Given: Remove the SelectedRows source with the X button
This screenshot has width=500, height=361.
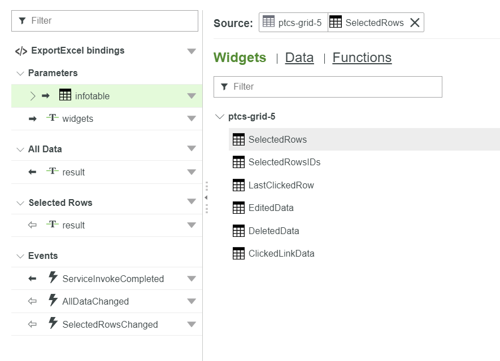Looking at the screenshot, I should pyautogui.click(x=415, y=22).
